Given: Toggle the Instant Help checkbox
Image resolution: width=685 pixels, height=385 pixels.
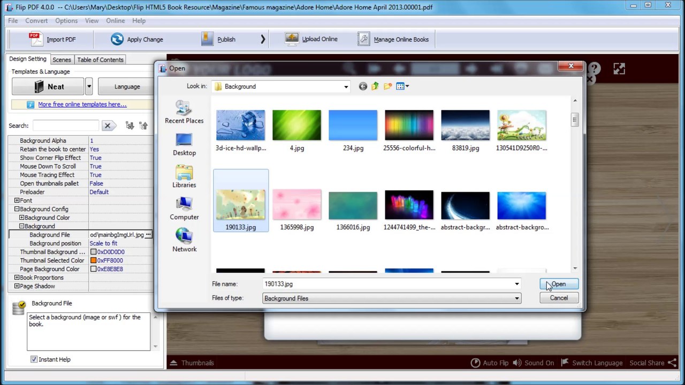Looking at the screenshot, I should 34,359.
